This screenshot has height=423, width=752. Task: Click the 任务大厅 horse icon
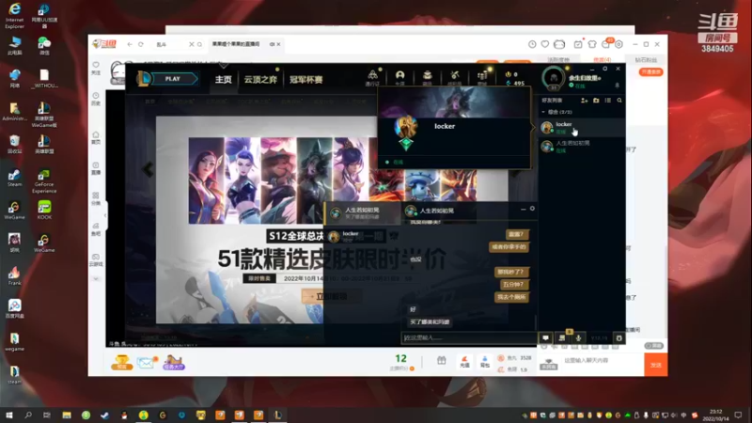[174, 362]
